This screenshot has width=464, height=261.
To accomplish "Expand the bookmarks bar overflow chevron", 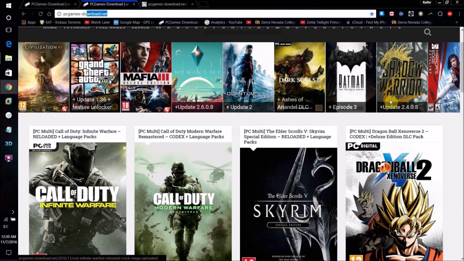I will pos(456,22).
